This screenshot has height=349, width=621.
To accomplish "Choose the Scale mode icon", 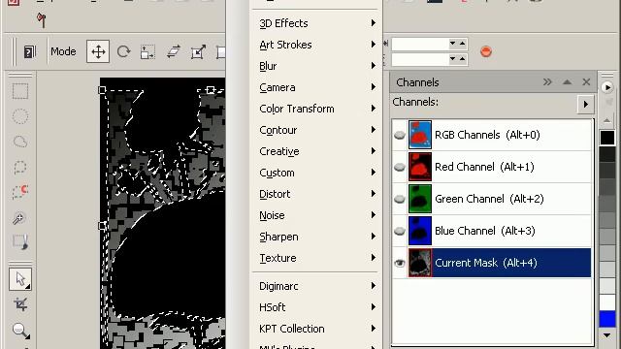I will 147,51.
